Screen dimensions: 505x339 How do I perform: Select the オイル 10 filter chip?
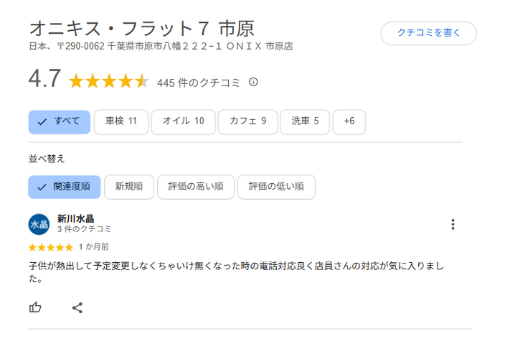183,122
